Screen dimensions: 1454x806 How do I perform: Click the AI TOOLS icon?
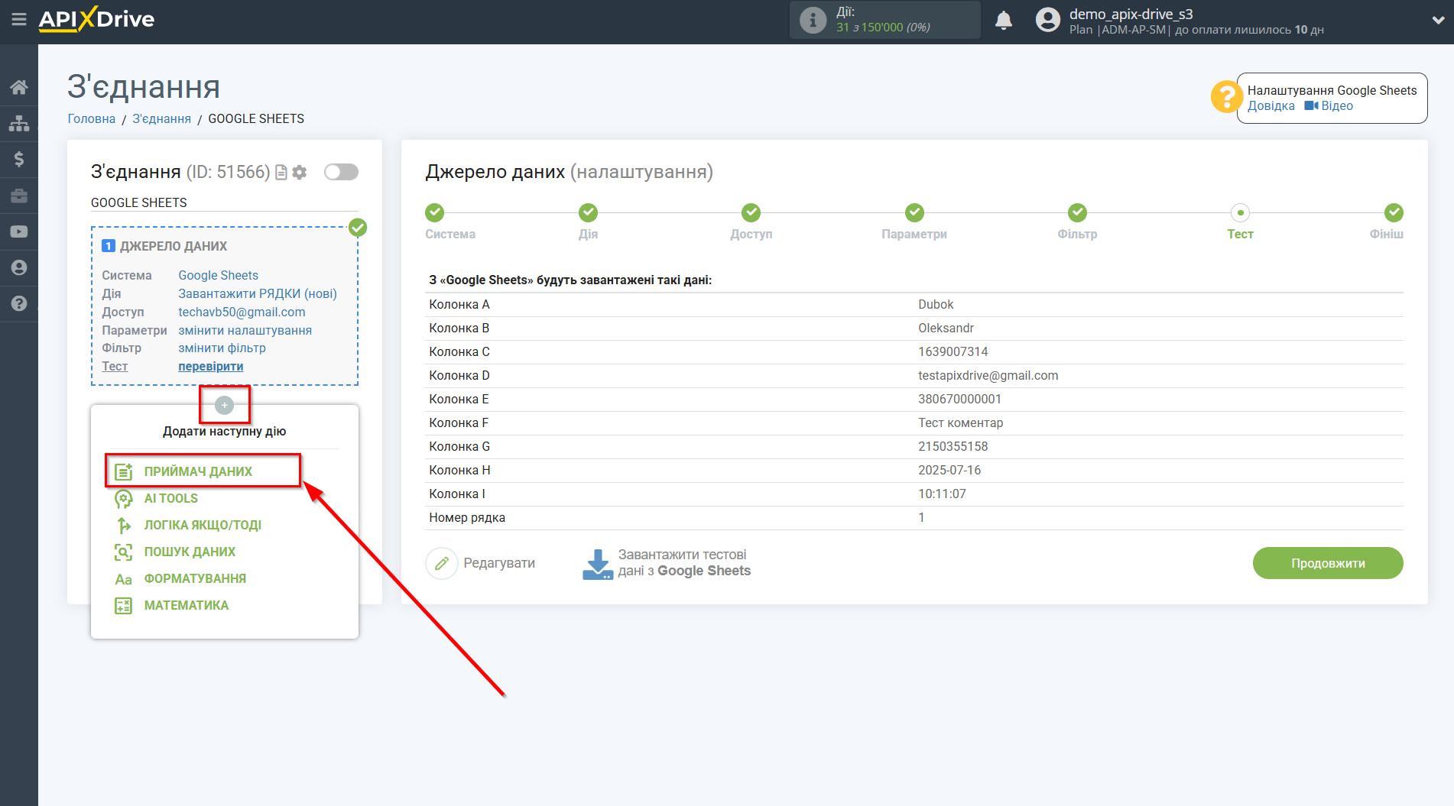[x=123, y=499]
